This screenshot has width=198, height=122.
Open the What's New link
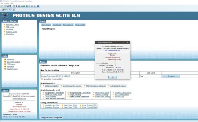pyautogui.click(x=10, y=34)
